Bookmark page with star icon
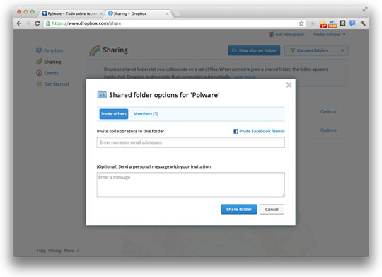 click(x=301, y=23)
